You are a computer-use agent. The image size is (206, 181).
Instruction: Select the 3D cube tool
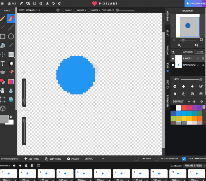pos(3,108)
